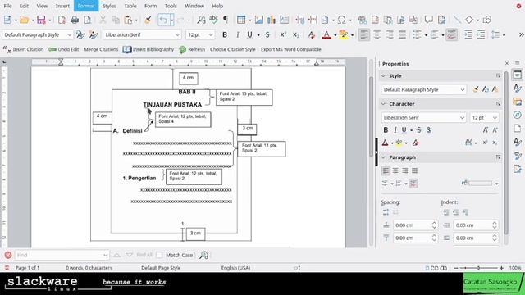Image resolution: width=525 pixels, height=295 pixels.
Task: Toggle Center alignment in the toolbar
Action: pyautogui.click(x=377, y=34)
